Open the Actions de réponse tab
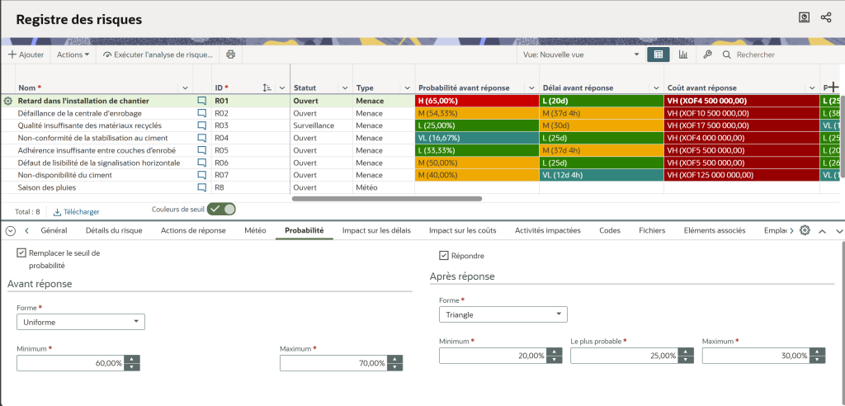The width and height of the screenshot is (845, 406). (193, 231)
